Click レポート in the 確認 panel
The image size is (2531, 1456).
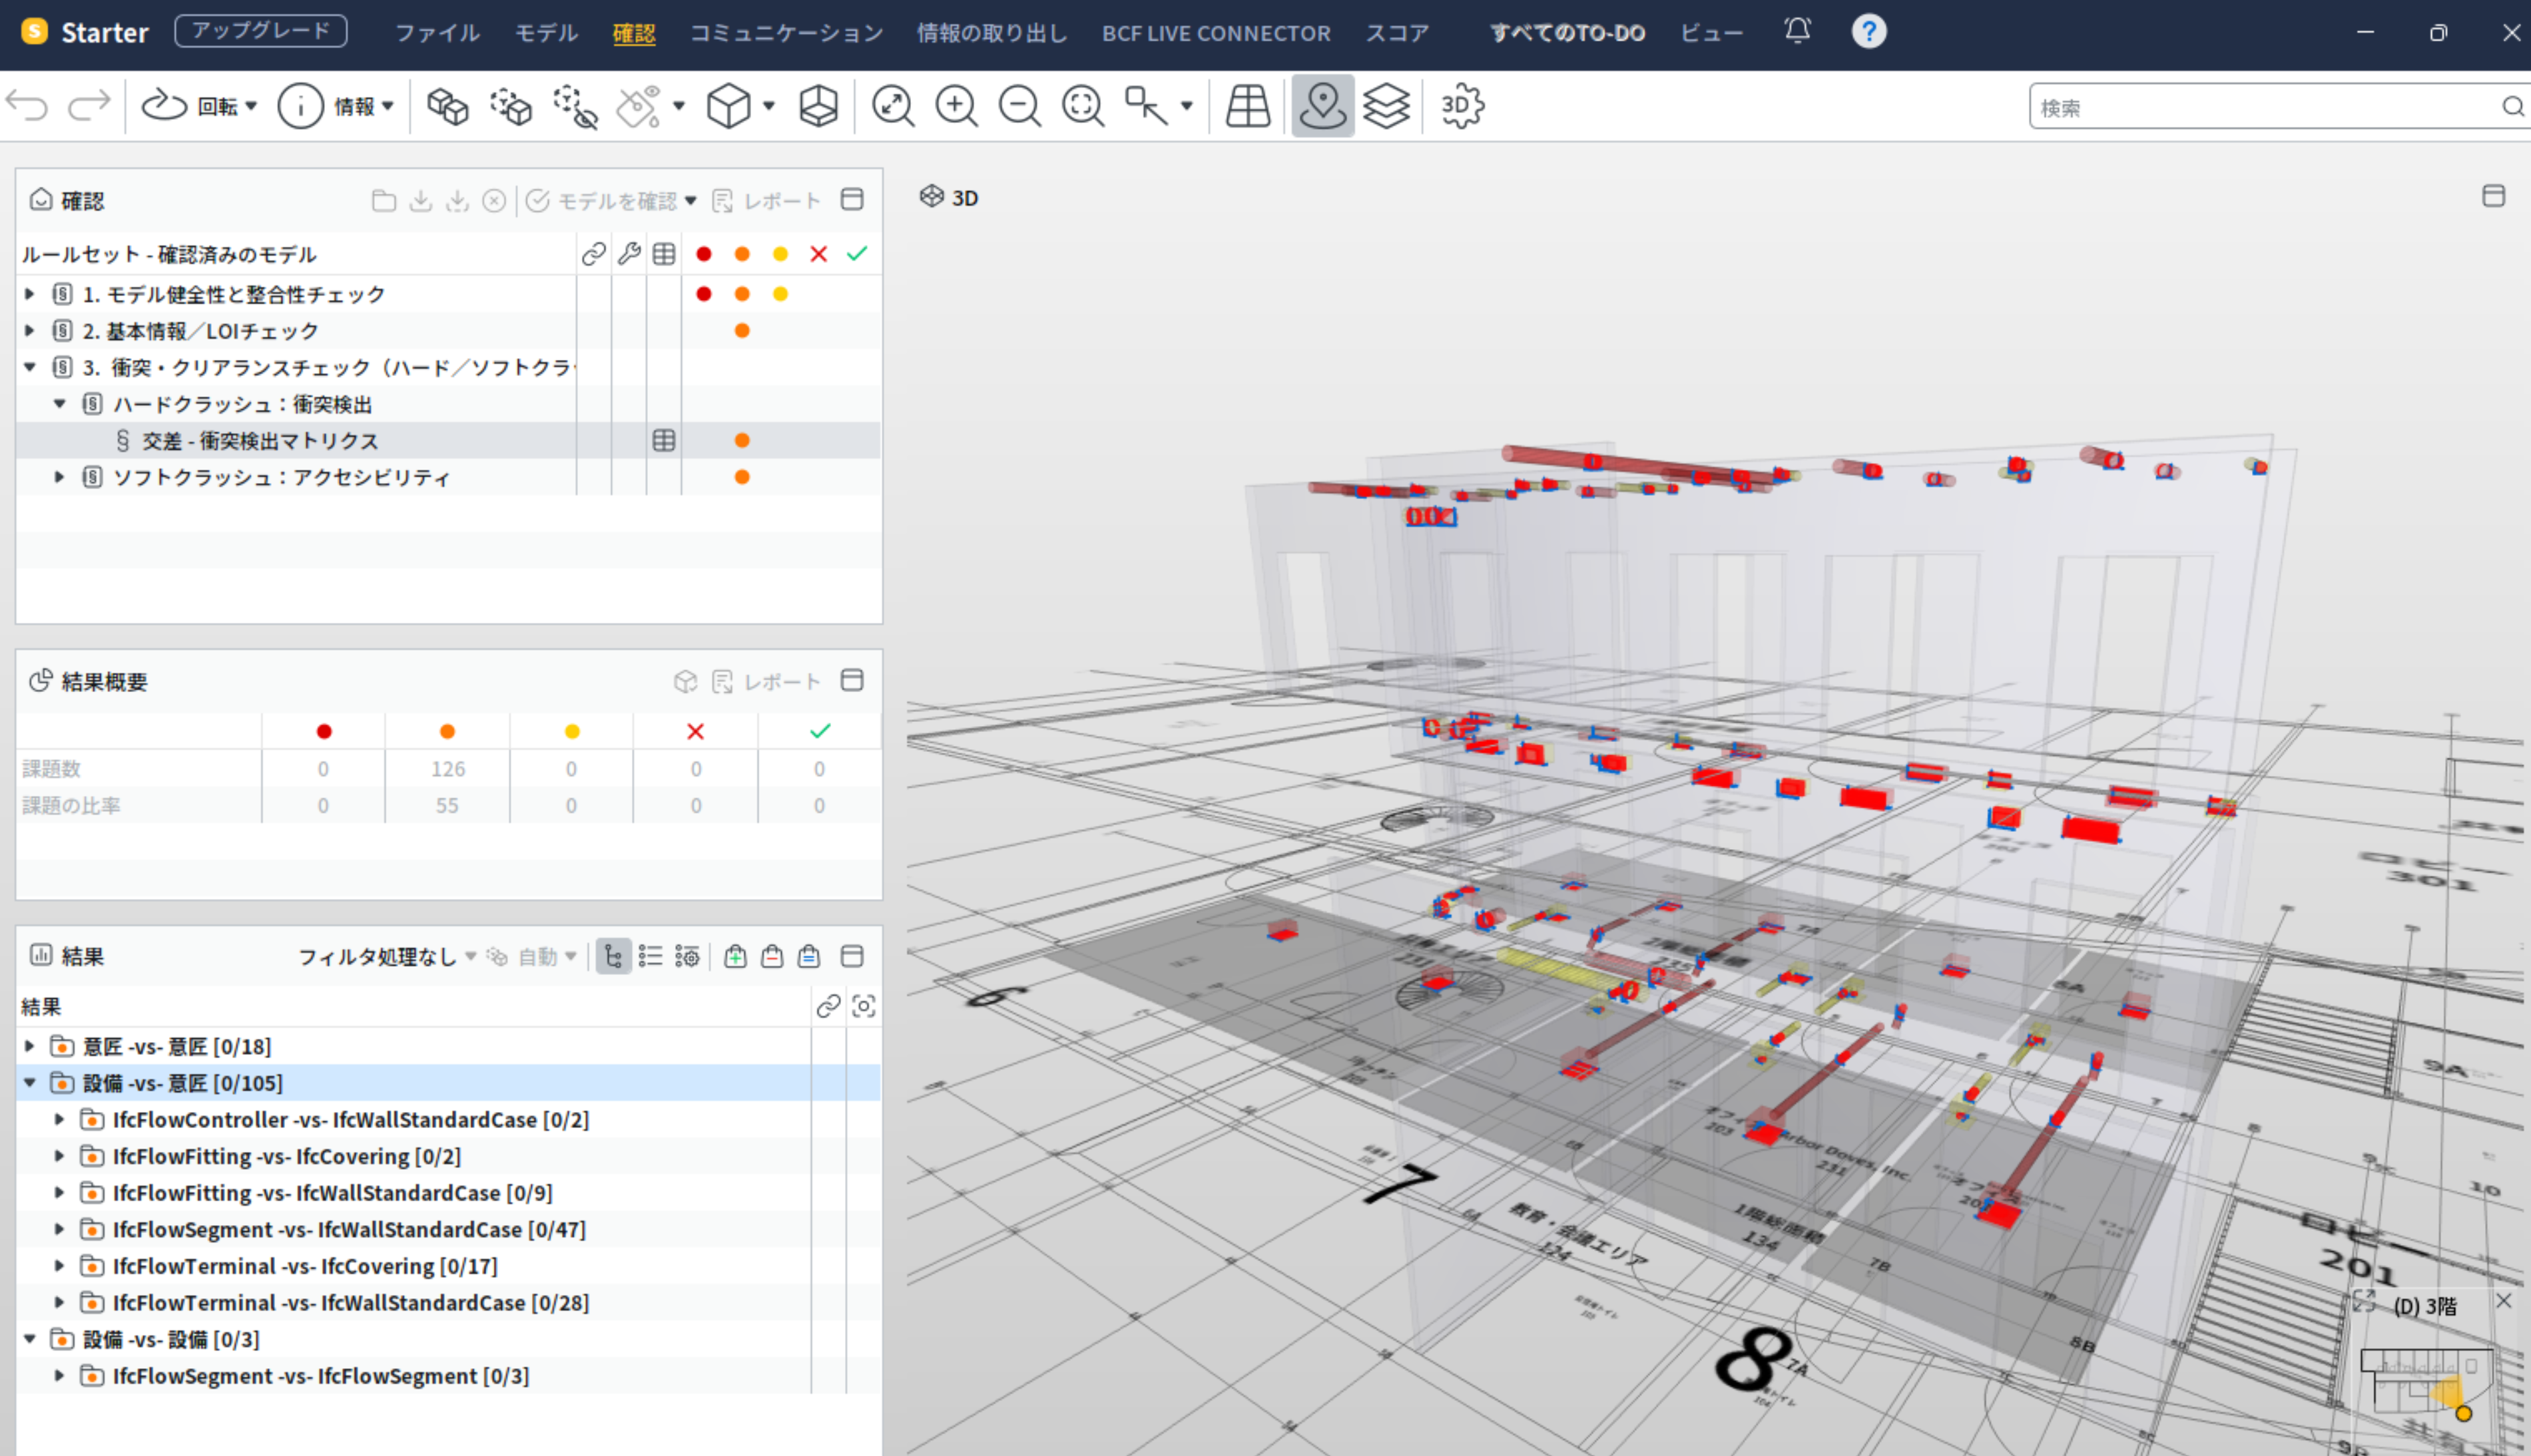766,201
